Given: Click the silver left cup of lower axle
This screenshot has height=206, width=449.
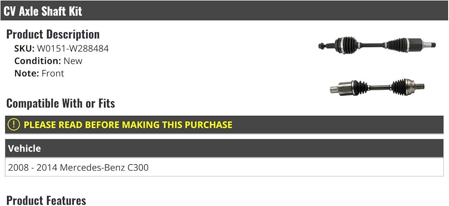Looking at the screenshot, I should [x=341, y=88].
